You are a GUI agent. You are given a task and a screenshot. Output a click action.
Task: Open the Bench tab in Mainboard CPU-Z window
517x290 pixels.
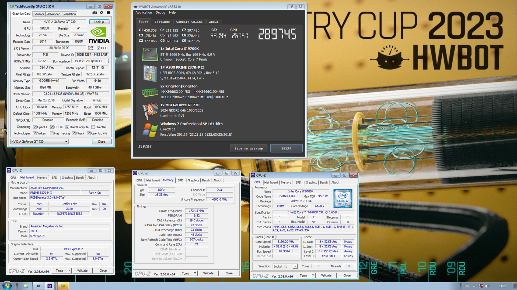coord(80,178)
